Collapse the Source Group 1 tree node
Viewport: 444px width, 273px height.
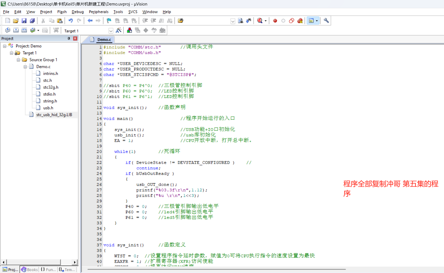click(x=18, y=60)
